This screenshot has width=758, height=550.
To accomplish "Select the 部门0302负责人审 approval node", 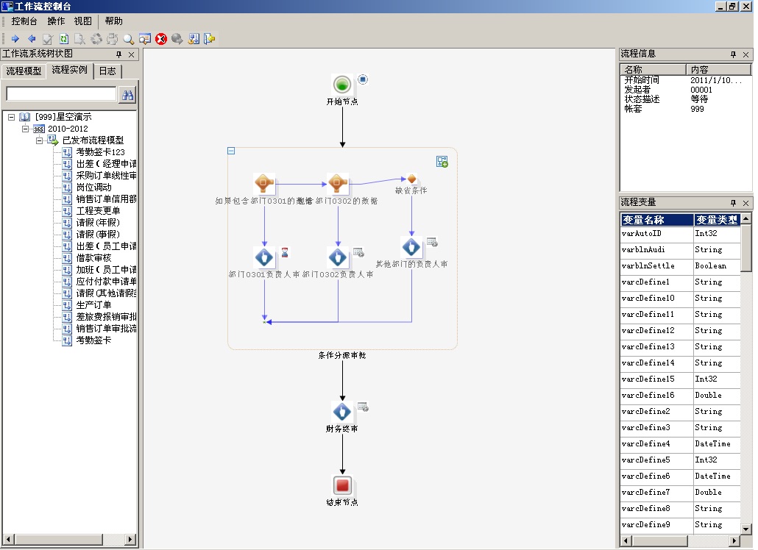I will (x=338, y=257).
